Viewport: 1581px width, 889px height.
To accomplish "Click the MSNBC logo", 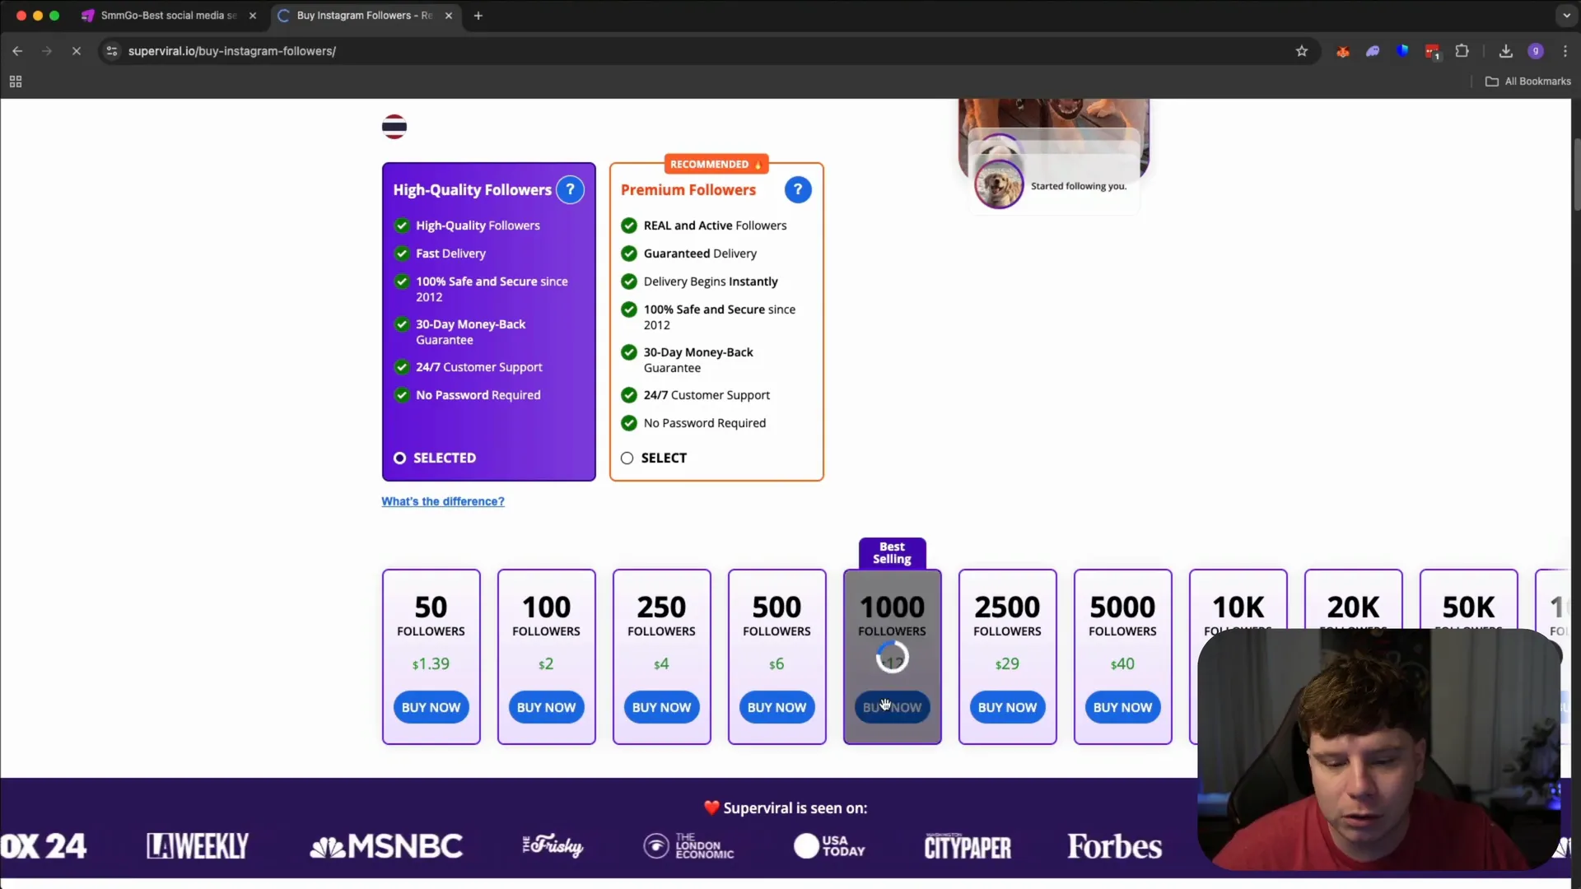I will 386,847.
